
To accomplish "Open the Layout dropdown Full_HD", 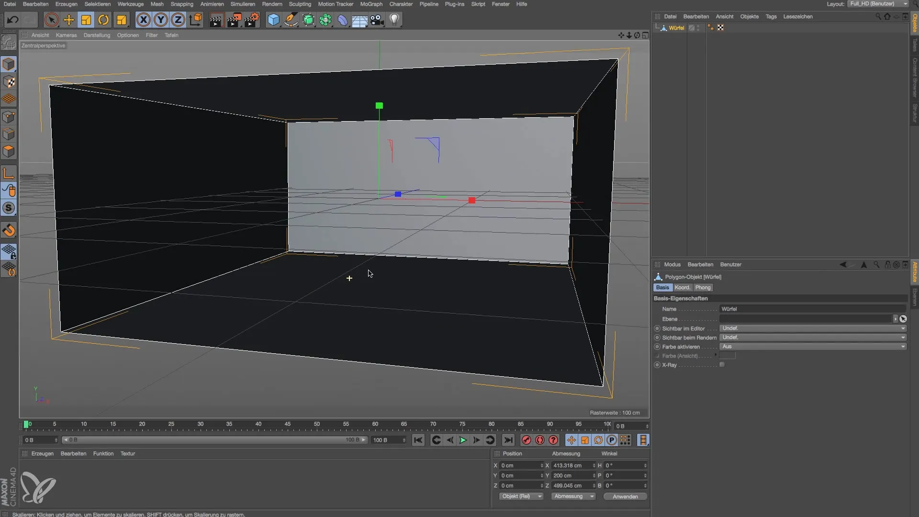I will pos(878,4).
